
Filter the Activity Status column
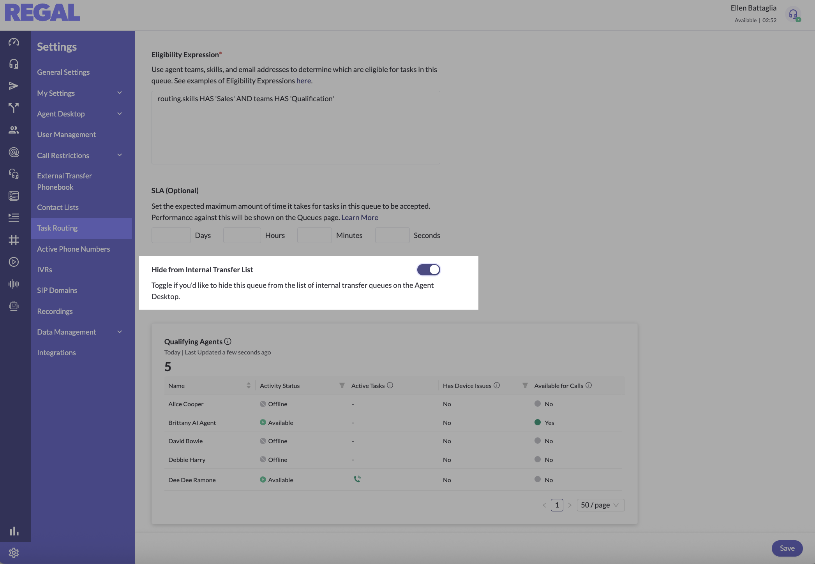342,386
